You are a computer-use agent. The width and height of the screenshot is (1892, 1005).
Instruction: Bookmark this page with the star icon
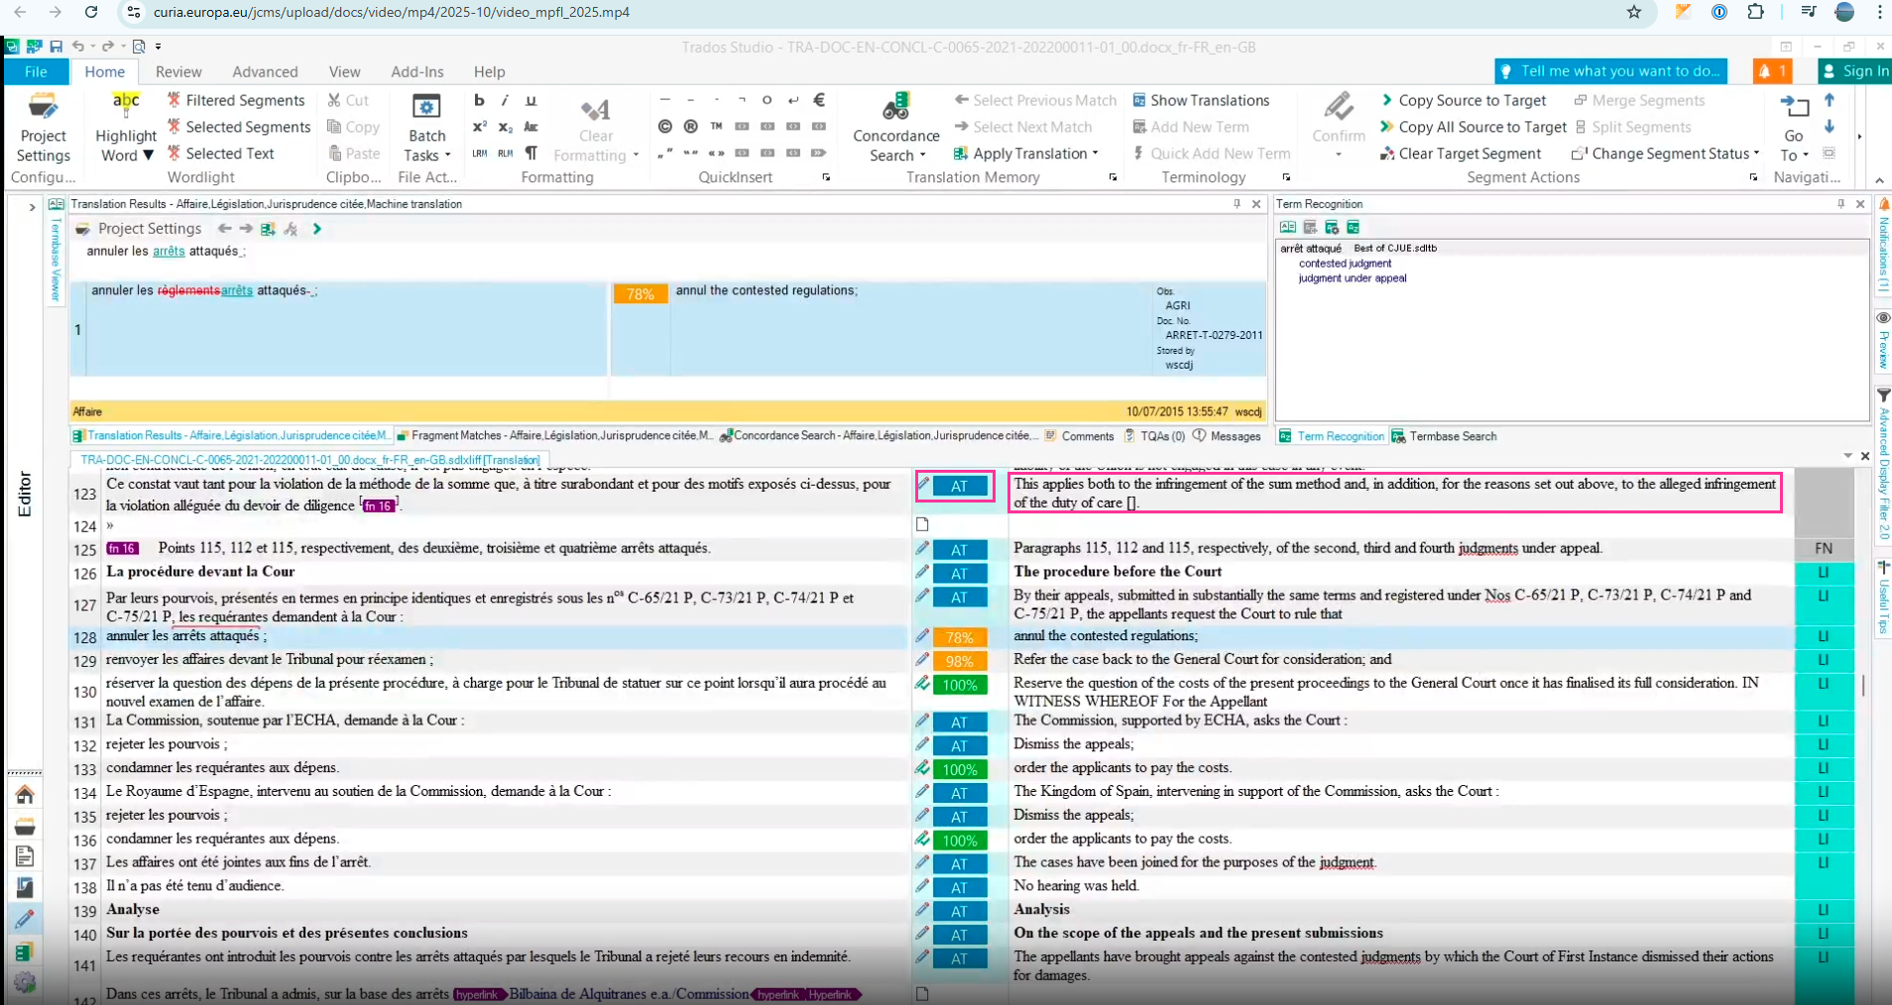click(x=1634, y=12)
